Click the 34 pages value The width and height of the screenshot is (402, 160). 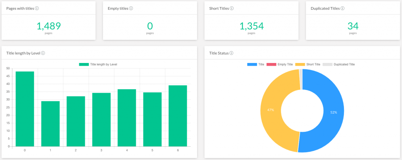pyautogui.click(x=353, y=26)
